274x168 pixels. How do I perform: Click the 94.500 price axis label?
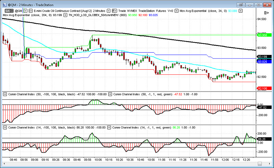pos(262,19)
